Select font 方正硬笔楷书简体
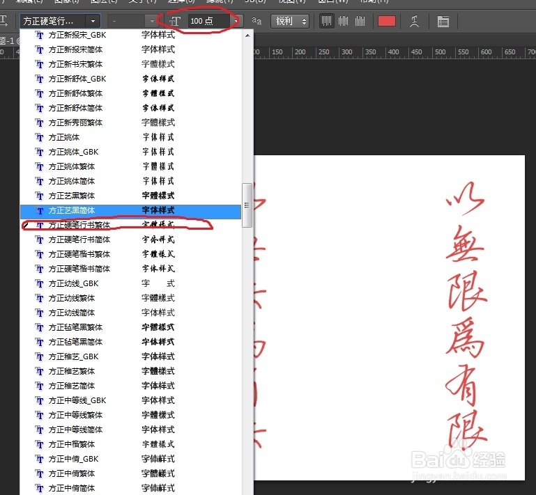The width and height of the screenshot is (536, 495). tap(130, 269)
